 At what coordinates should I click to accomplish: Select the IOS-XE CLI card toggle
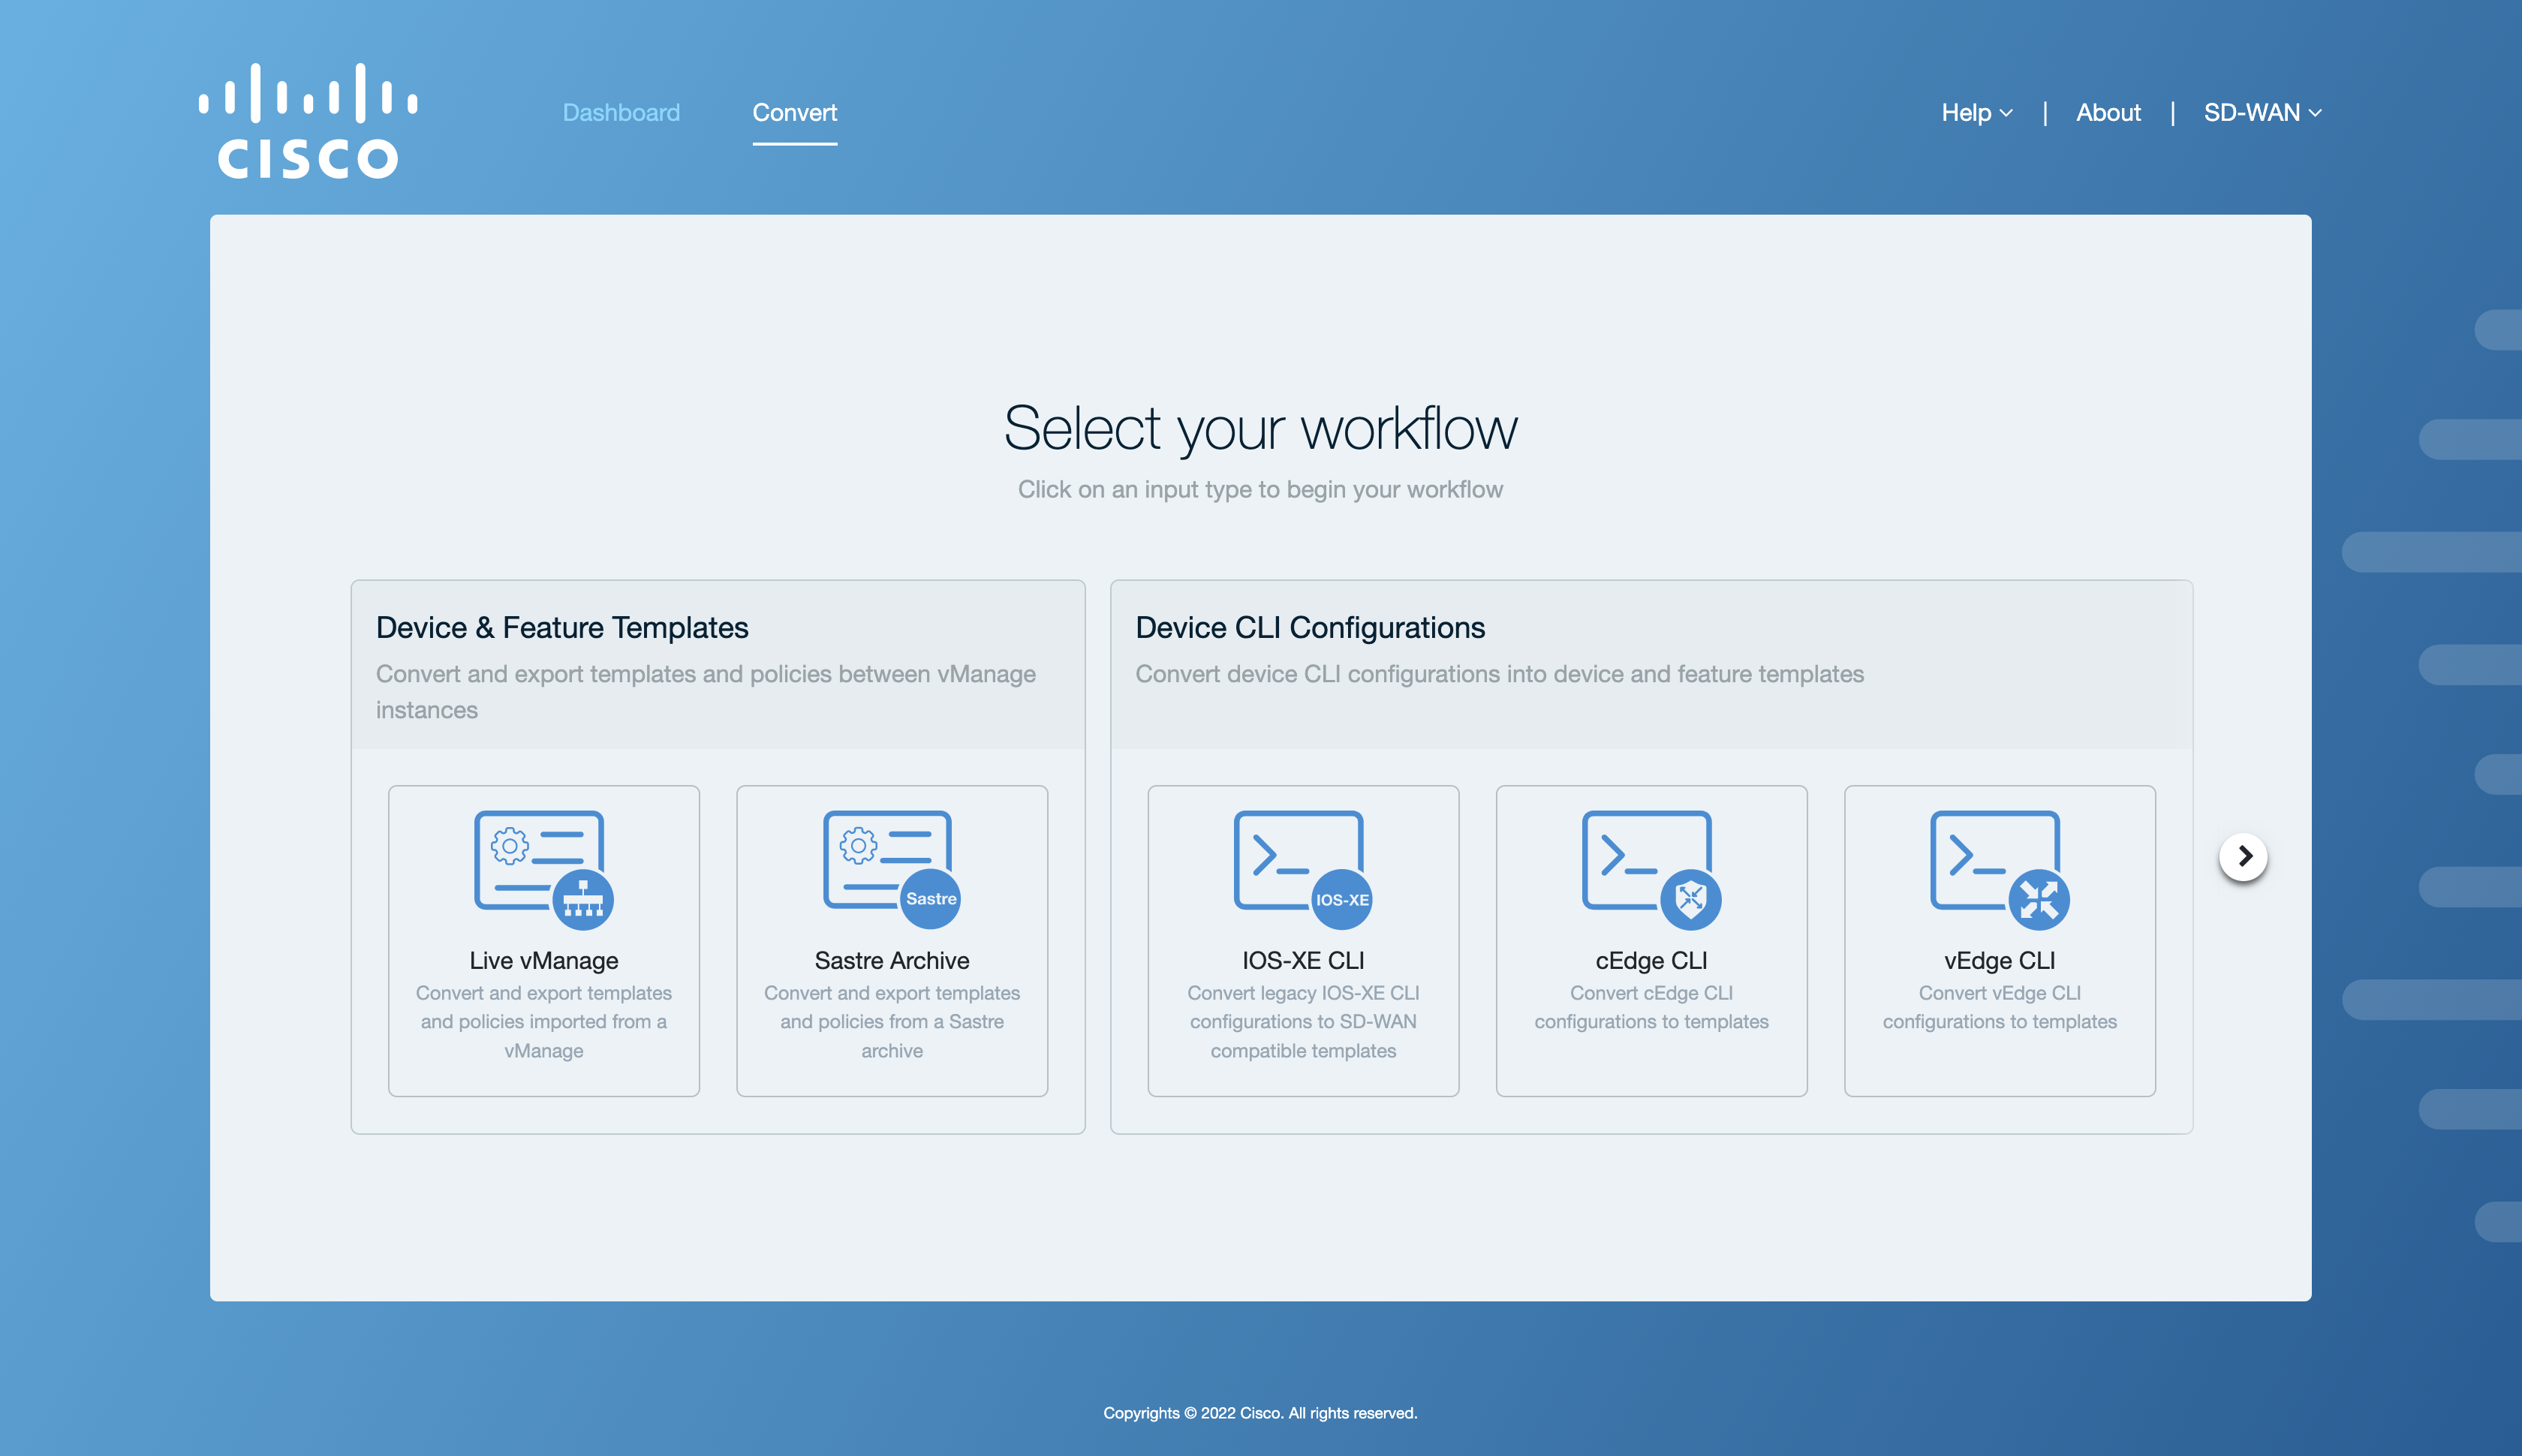[1304, 941]
